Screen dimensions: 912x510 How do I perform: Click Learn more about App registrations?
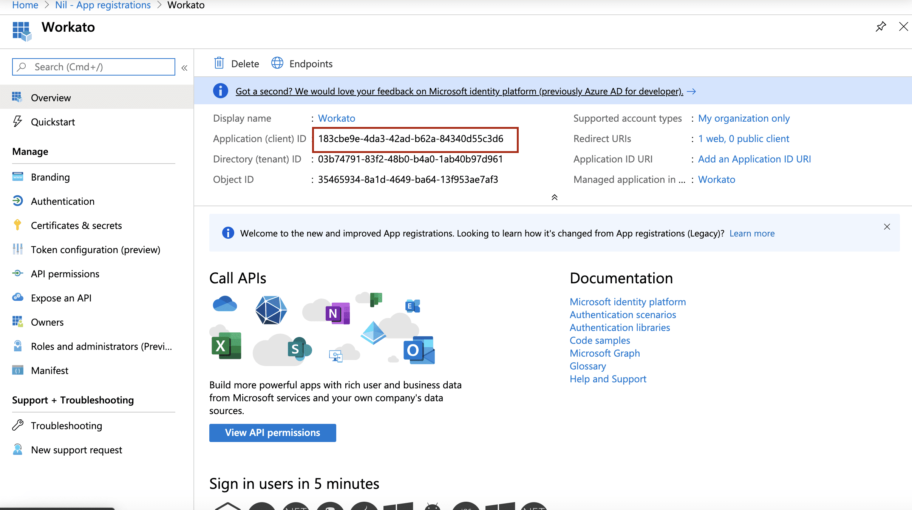(x=752, y=233)
